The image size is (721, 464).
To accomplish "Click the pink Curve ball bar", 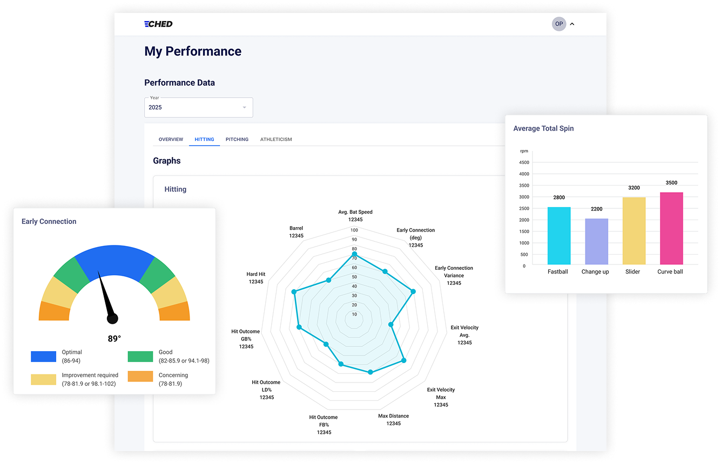I will tap(671, 228).
